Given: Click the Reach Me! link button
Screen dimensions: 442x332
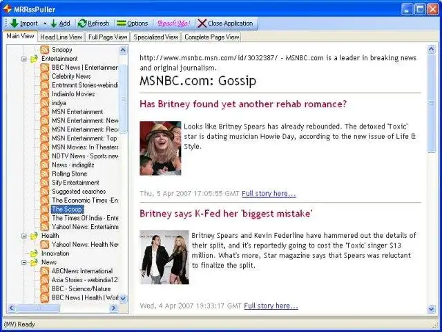Looking at the screenshot, I should [173, 23].
